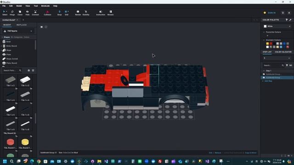Open the BrickLink menu
Screen dimensions: 294x165
[x=45, y=6]
